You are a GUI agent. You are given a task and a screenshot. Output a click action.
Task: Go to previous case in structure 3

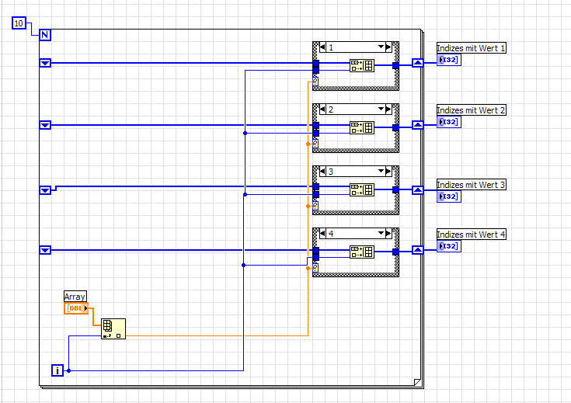(322, 171)
